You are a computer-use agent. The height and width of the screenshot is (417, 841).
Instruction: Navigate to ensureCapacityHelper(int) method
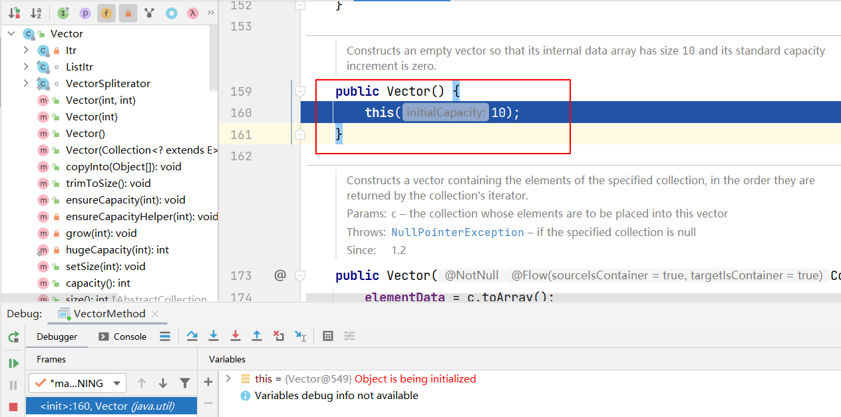tap(142, 216)
